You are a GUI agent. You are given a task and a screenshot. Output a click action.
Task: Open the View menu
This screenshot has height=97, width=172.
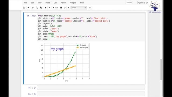point(40,3)
